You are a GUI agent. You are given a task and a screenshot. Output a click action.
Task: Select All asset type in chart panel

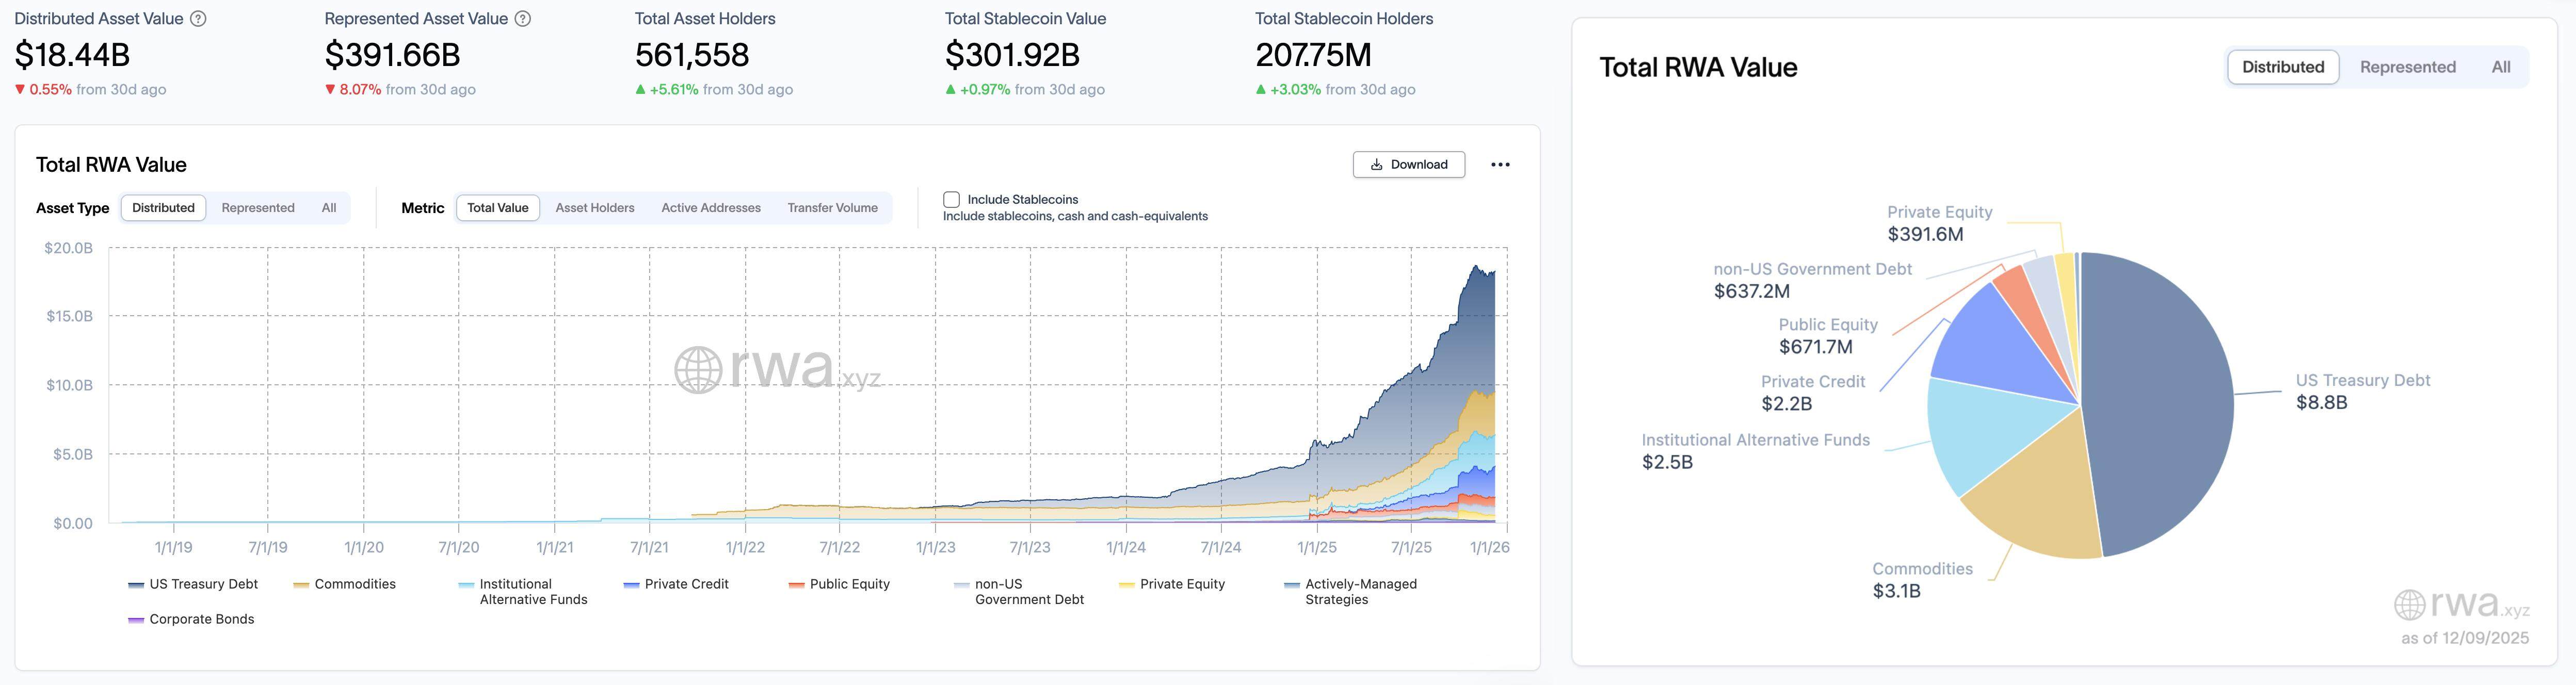pyautogui.click(x=329, y=208)
